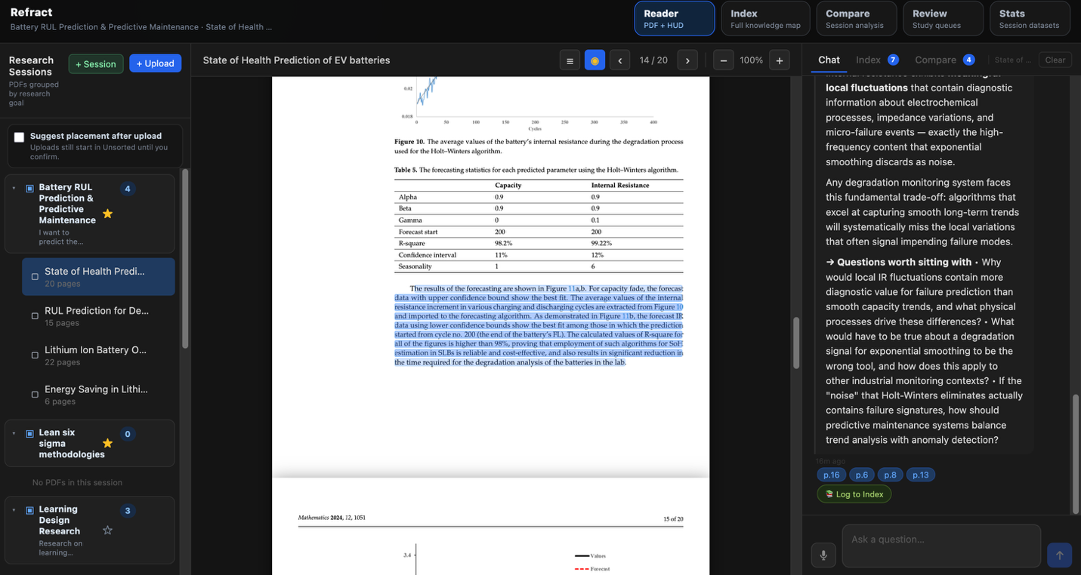
Task: Check the RUL Prediction for De... PDF
Action: [35, 316]
